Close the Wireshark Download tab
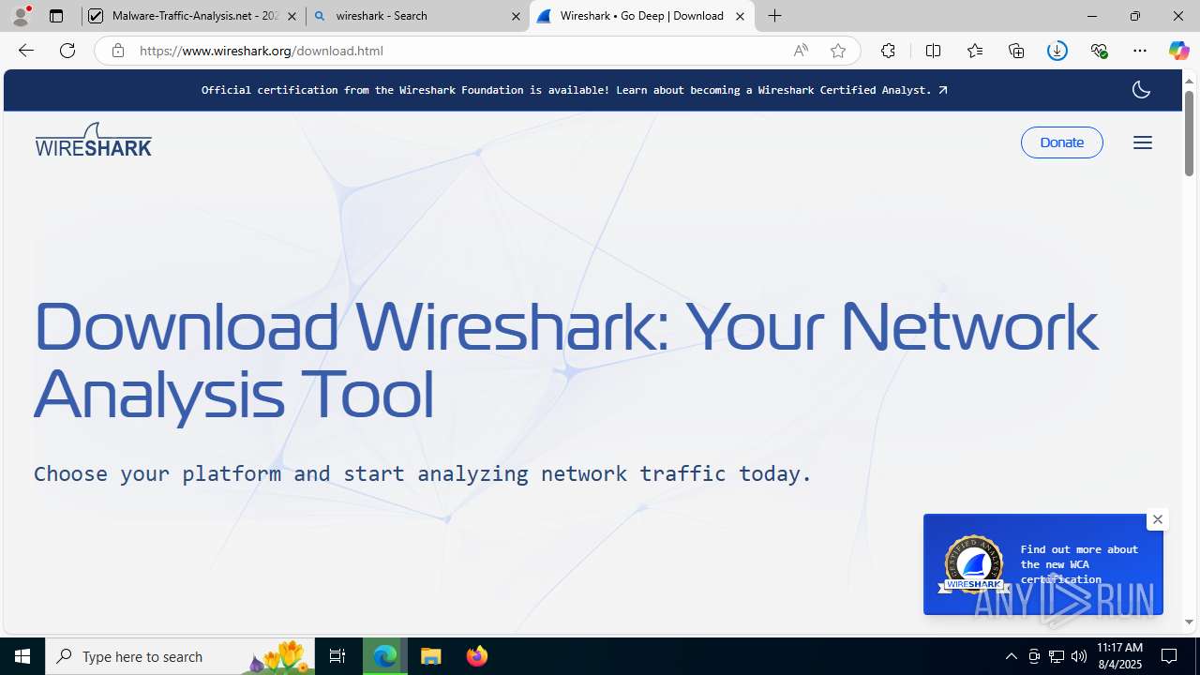The image size is (1200, 675). (740, 16)
